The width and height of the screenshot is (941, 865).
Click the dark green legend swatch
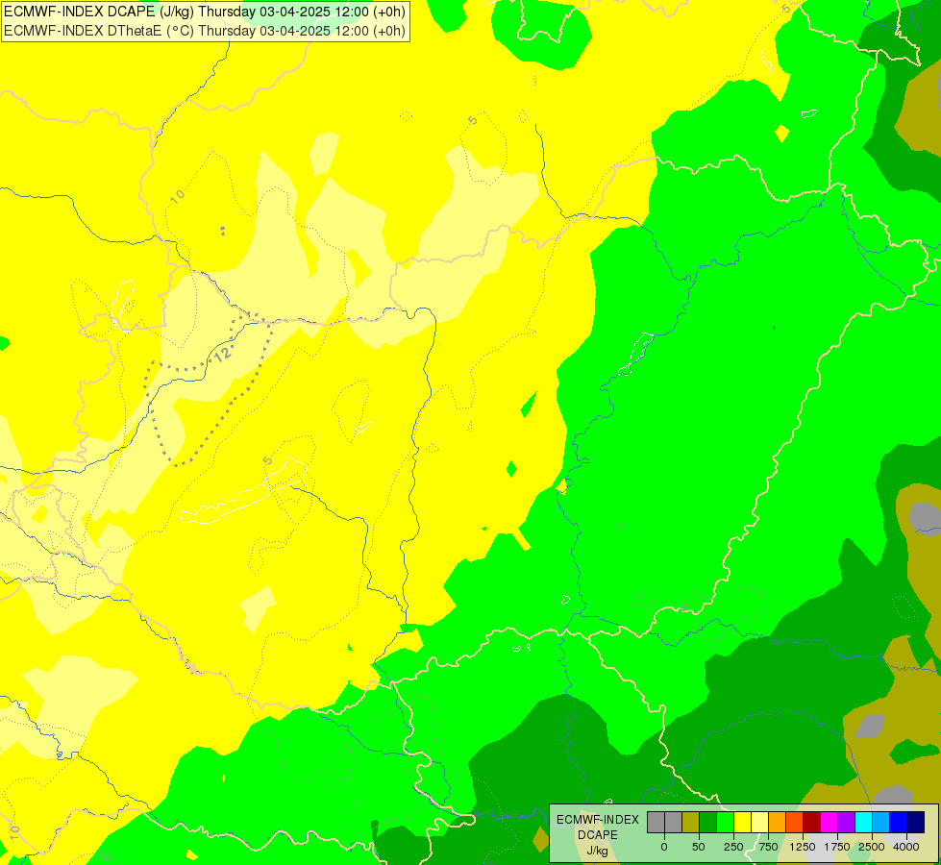(707, 823)
